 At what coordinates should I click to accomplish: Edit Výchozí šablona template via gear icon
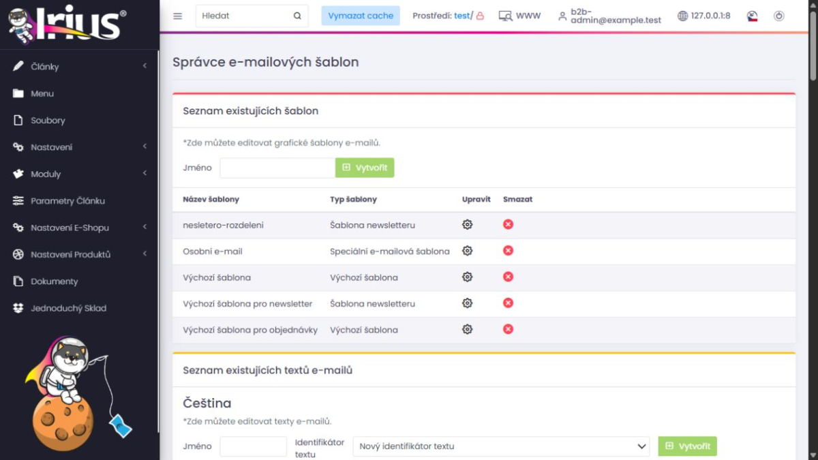tap(467, 277)
